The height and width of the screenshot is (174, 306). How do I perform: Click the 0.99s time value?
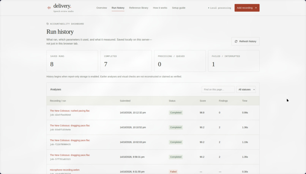coord(245,113)
